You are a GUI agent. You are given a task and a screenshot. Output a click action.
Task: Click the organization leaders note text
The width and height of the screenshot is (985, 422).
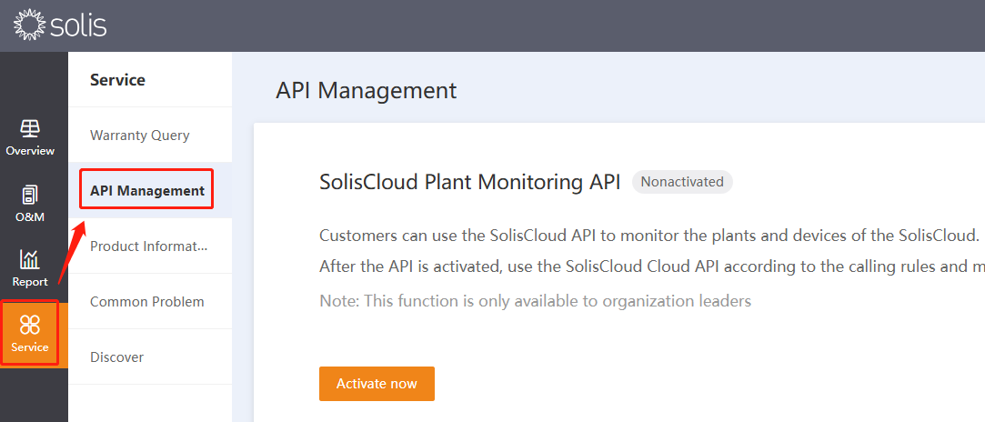(x=535, y=301)
